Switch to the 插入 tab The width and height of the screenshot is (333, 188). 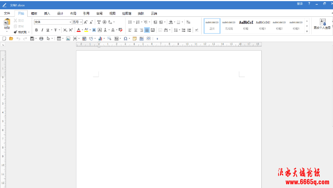tap(47, 13)
